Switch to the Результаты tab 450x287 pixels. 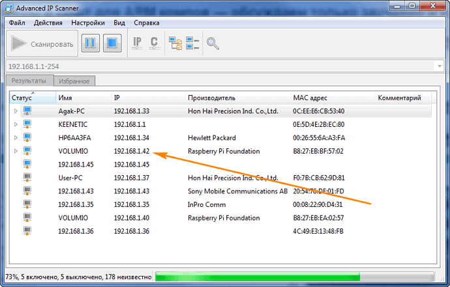(x=29, y=81)
